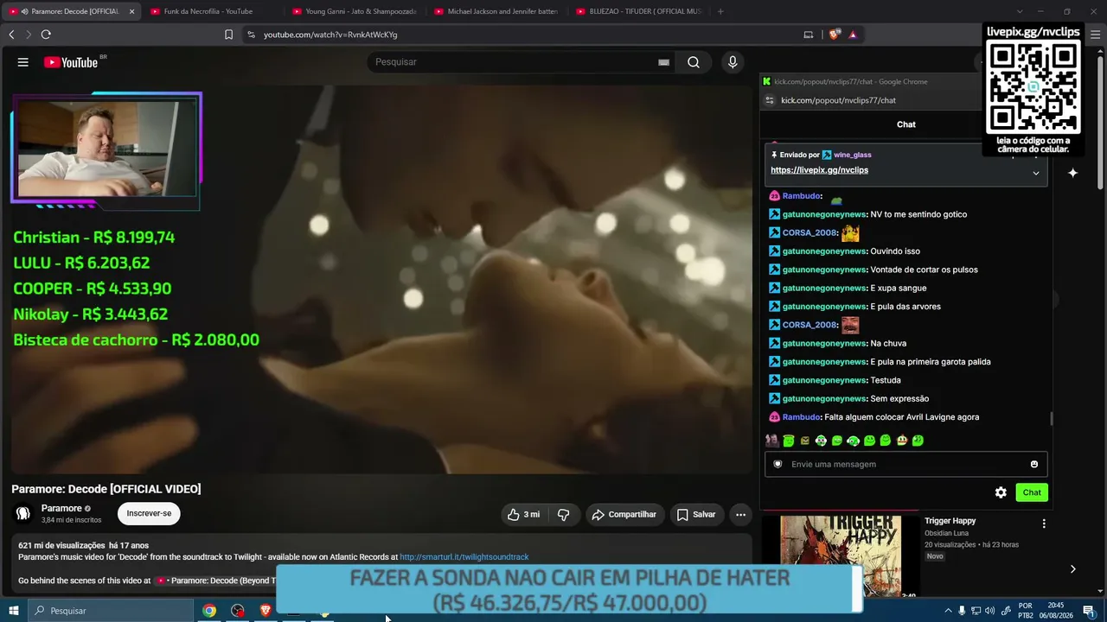The height and width of the screenshot is (622, 1107).
Task: Save the video with Salvar
Action: click(696, 514)
